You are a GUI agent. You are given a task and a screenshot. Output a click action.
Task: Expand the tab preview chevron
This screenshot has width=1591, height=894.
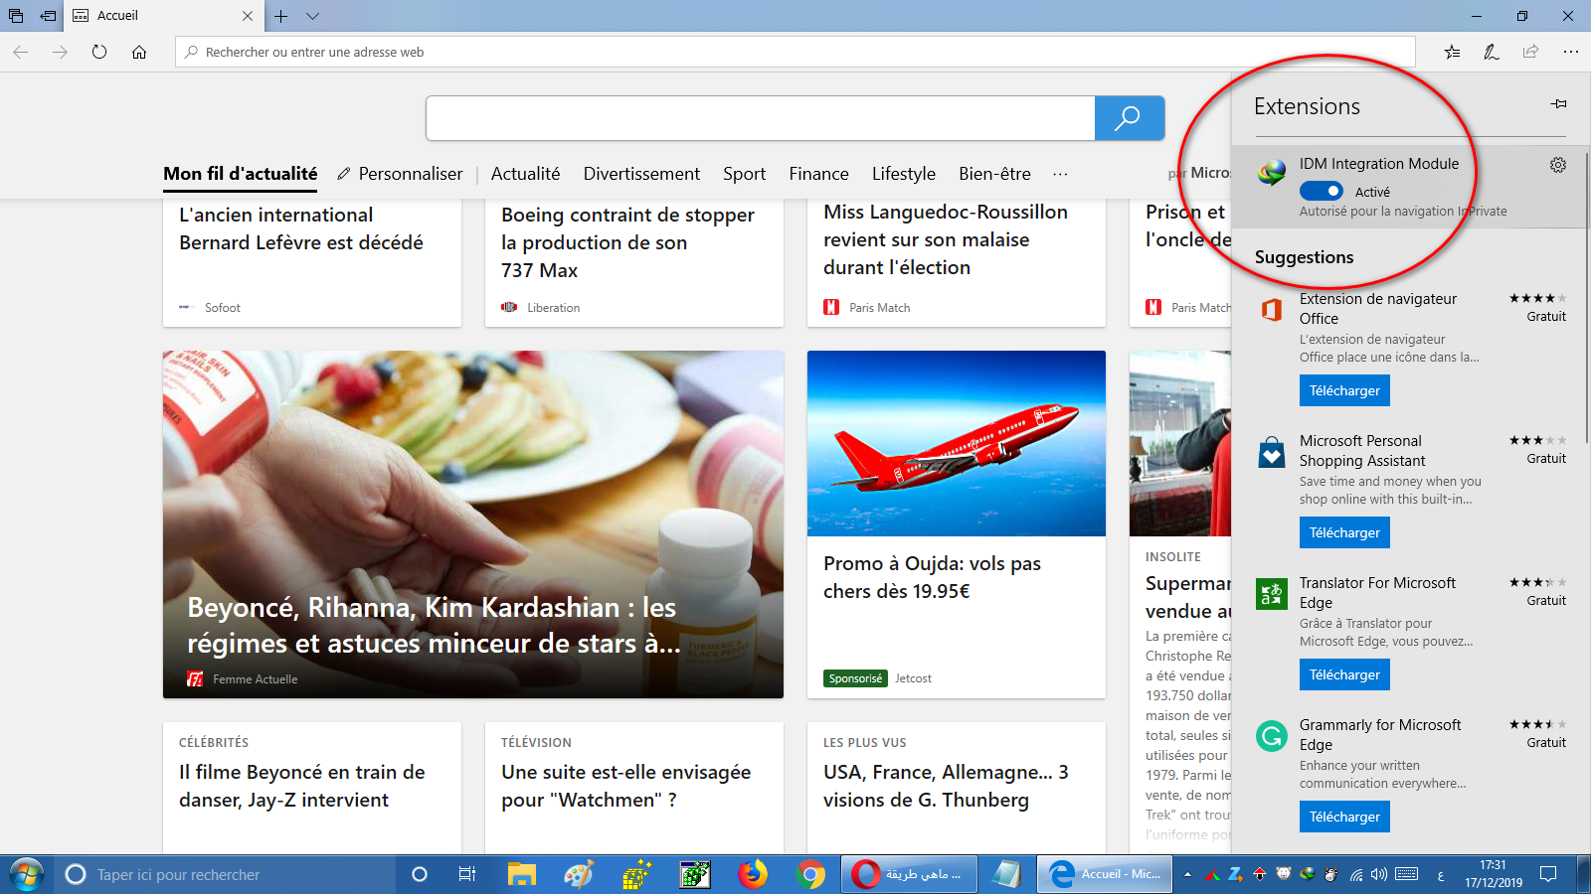pyautogui.click(x=312, y=16)
